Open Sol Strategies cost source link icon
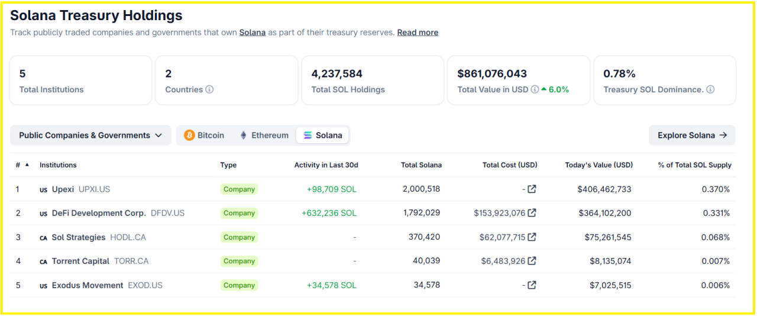The height and width of the screenshot is (316, 757). pos(532,237)
